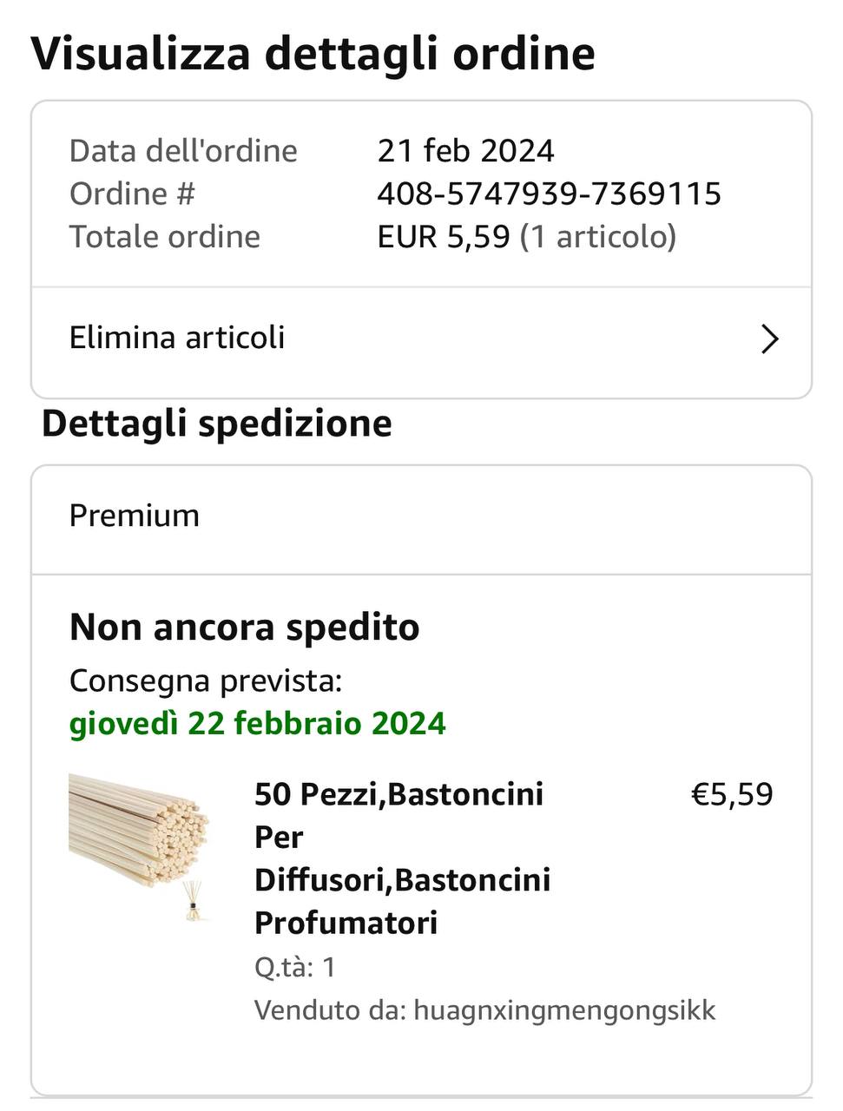Screen dimensions: 843x1111
Task: Tap the Visualizza dettagli ordine heading
Action: [313, 54]
